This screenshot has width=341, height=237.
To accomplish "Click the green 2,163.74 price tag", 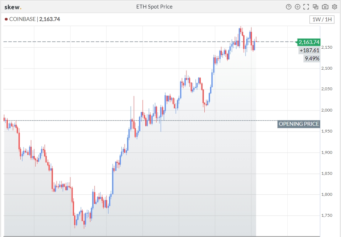I will tap(309, 42).
